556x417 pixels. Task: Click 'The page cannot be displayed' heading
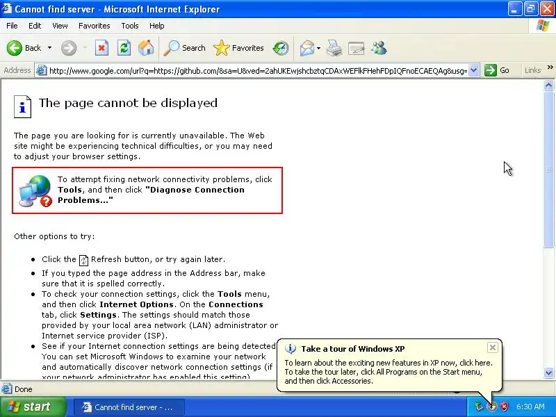(128, 103)
